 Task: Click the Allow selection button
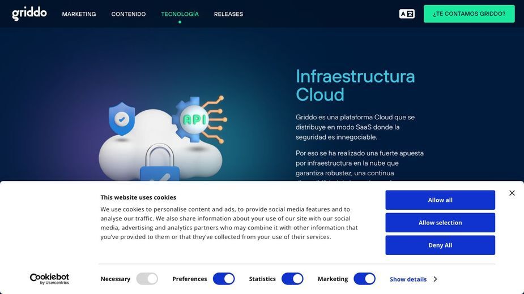click(x=440, y=223)
